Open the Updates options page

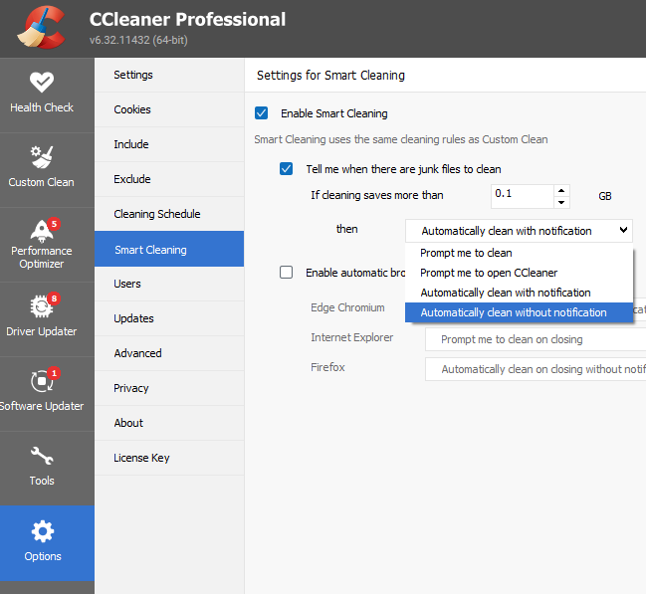169,318
